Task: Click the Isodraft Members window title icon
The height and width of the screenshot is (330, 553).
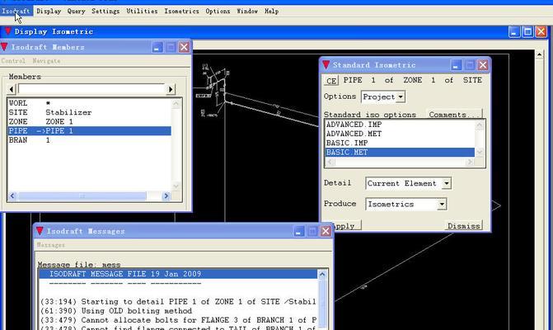Action: [x=5, y=47]
